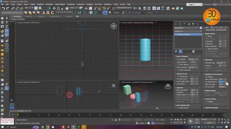Collapse the Bokeh effects rollout
The width and height of the screenshot is (231, 129).
[x=210, y=33]
